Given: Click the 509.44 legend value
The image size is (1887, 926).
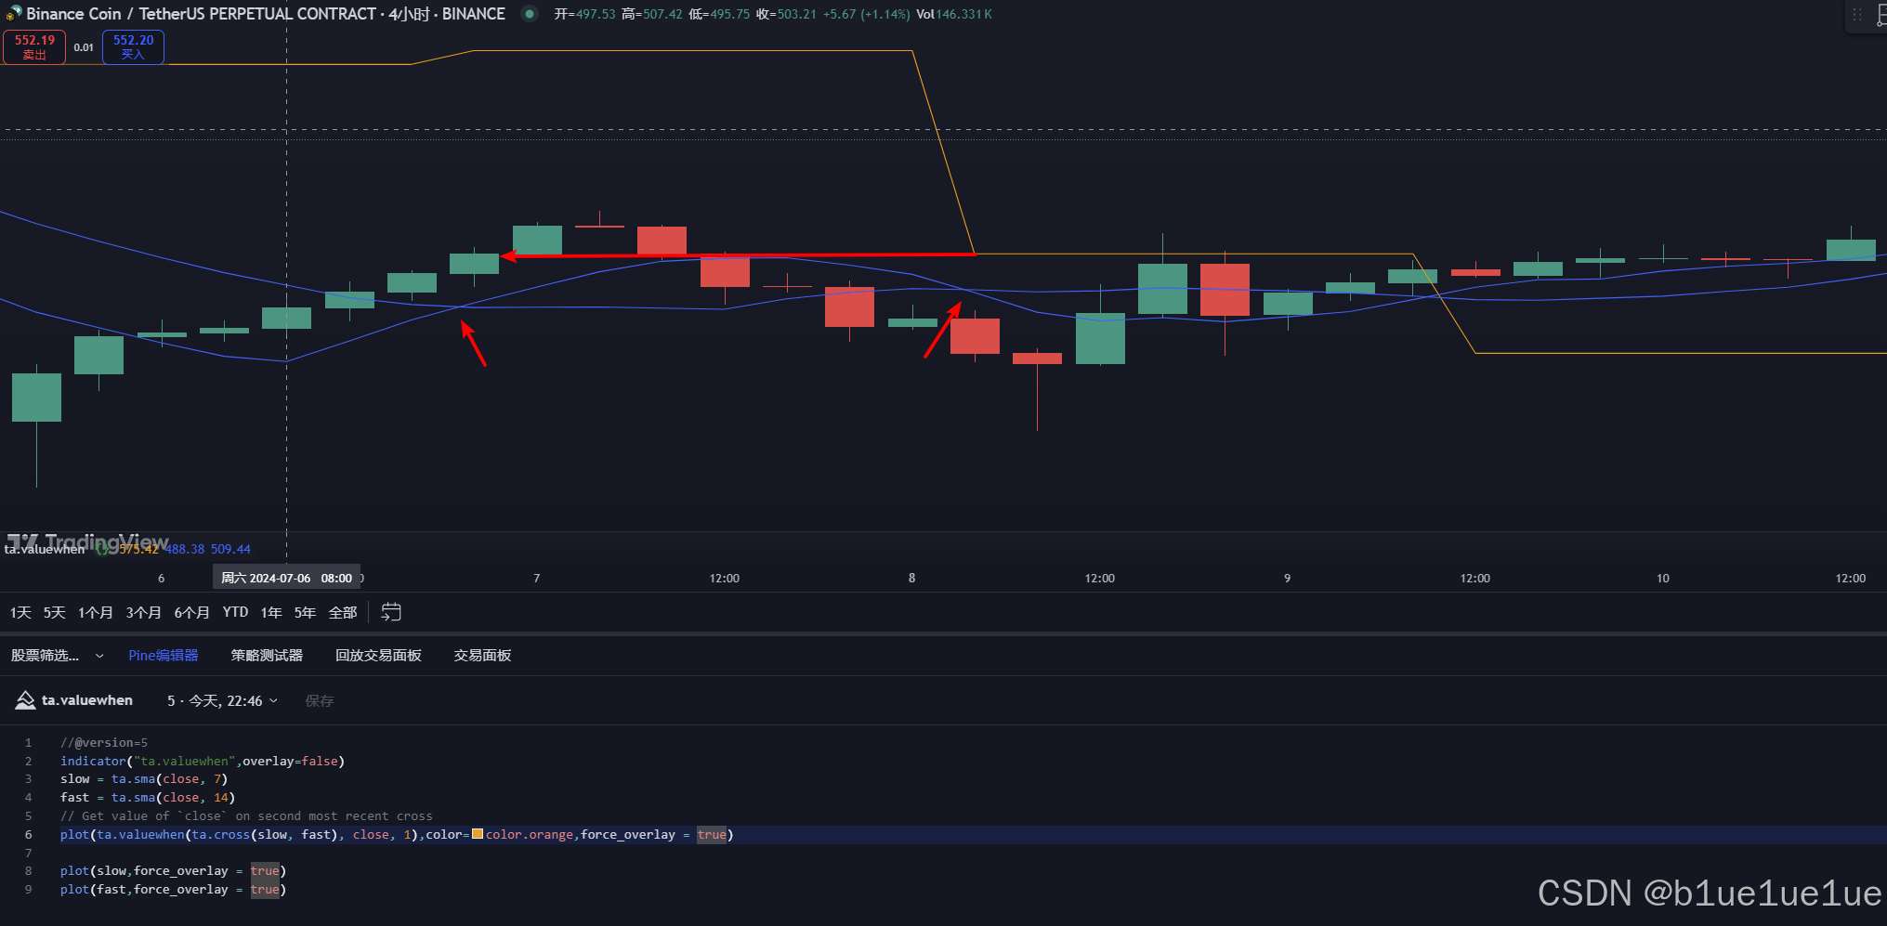Looking at the screenshot, I should click(x=230, y=549).
